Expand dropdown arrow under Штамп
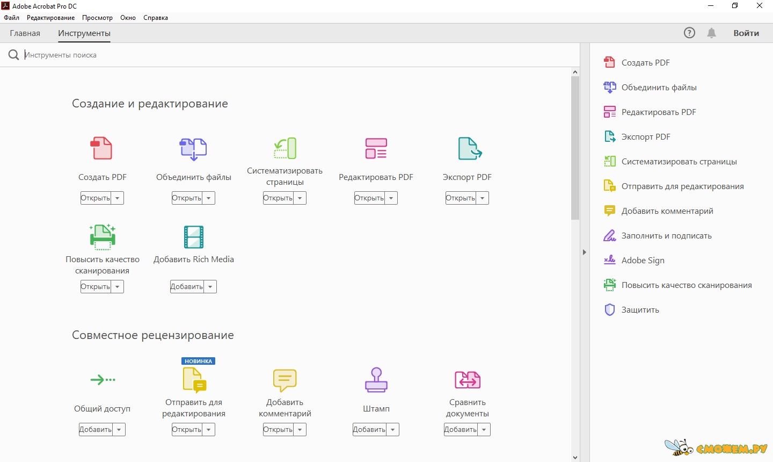 [x=393, y=430]
